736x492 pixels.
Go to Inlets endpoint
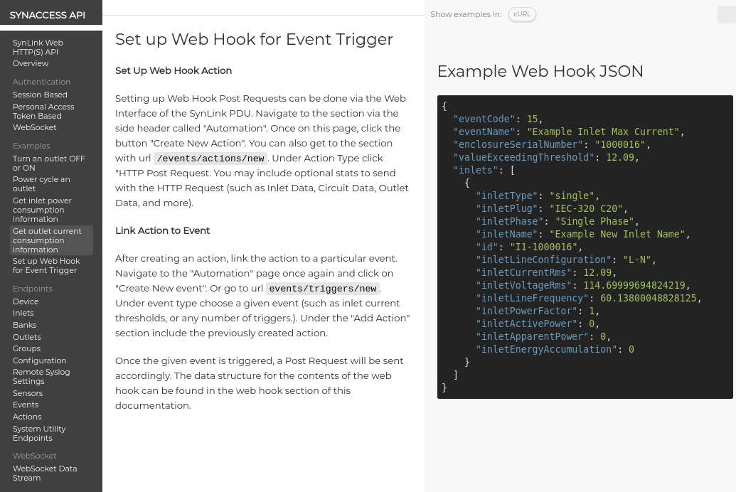(23, 314)
